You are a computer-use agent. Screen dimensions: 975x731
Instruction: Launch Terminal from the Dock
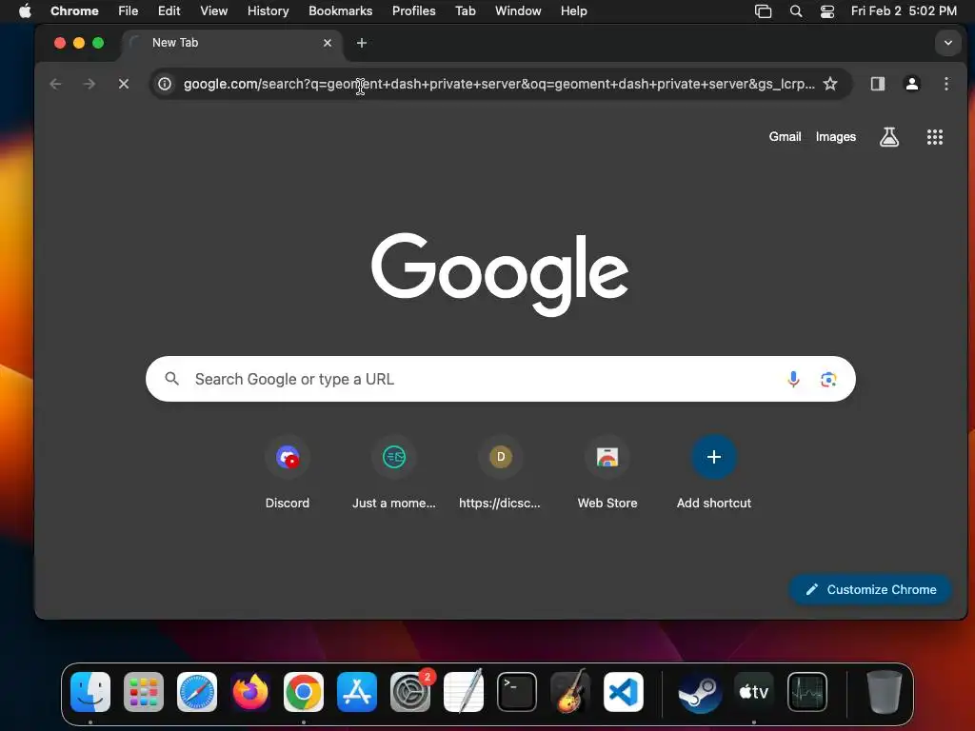(517, 692)
